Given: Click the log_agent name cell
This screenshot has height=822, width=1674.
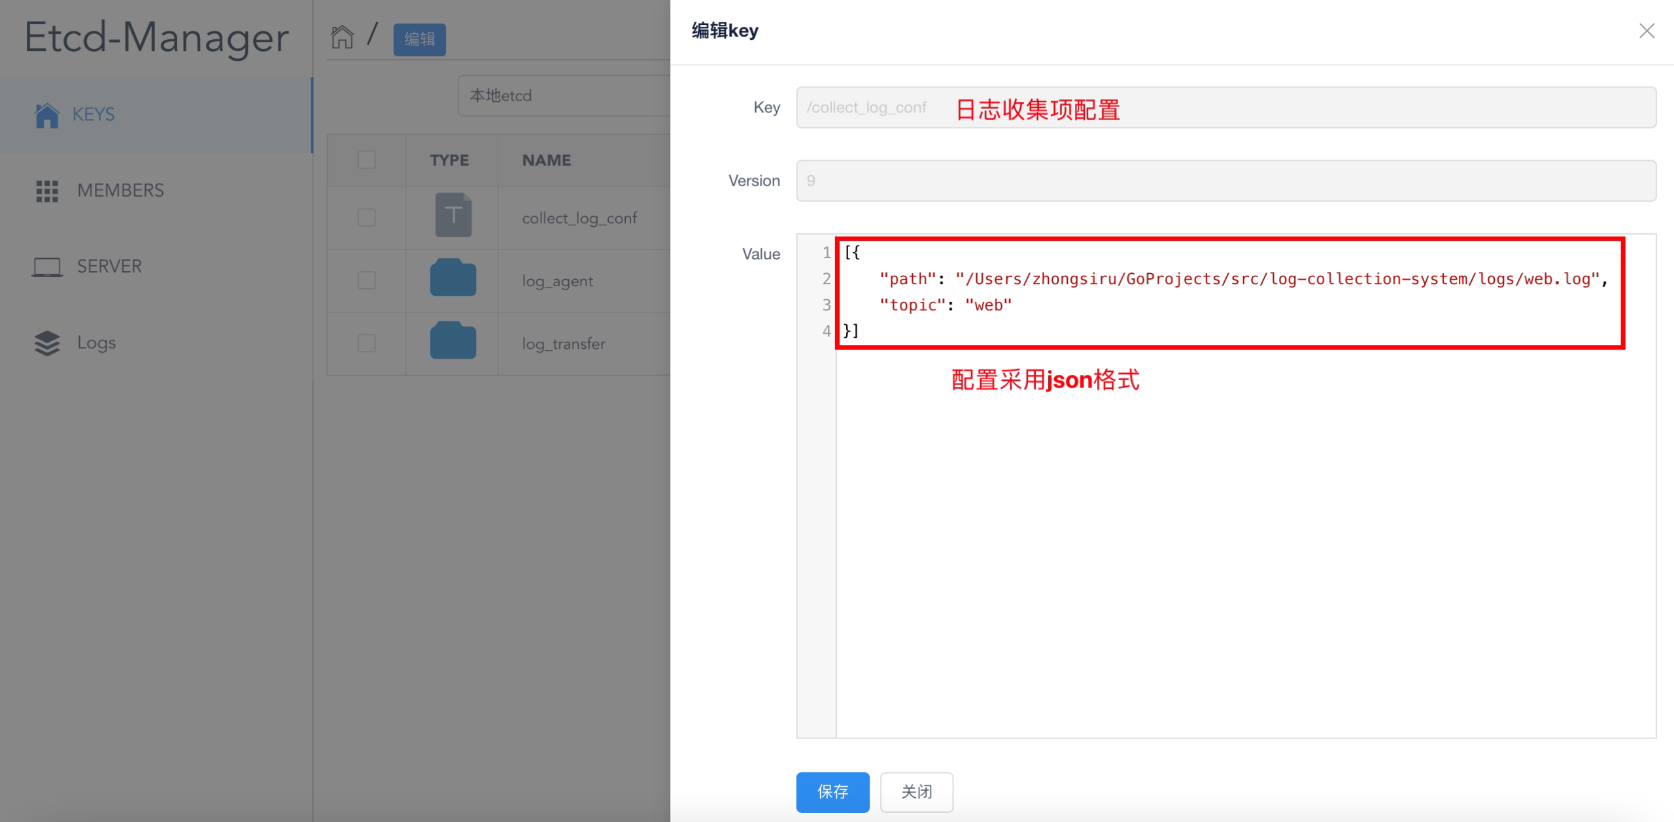Looking at the screenshot, I should coord(557,281).
